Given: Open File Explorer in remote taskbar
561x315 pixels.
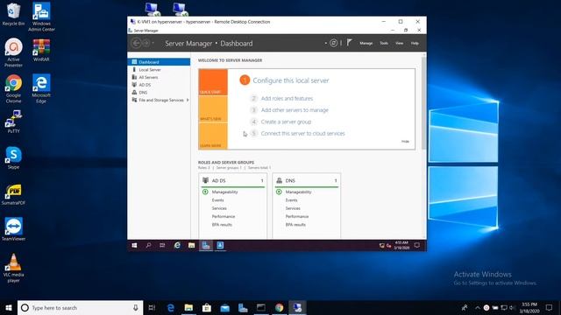Looking at the screenshot, I should tap(191, 245).
